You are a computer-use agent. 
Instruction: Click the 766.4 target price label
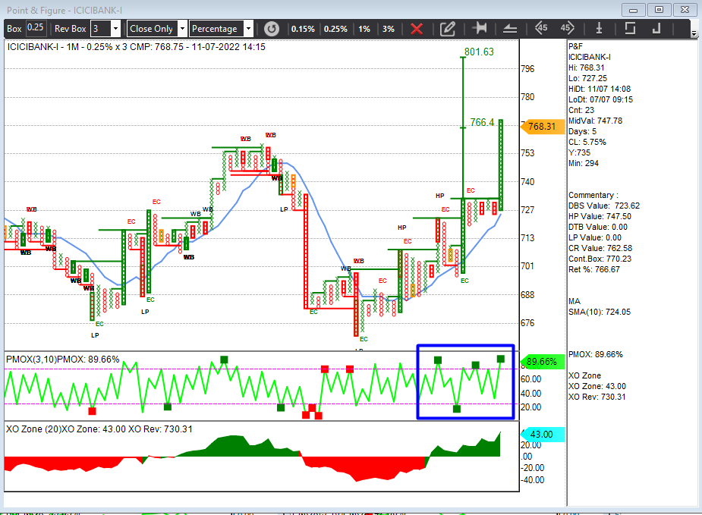482,122
